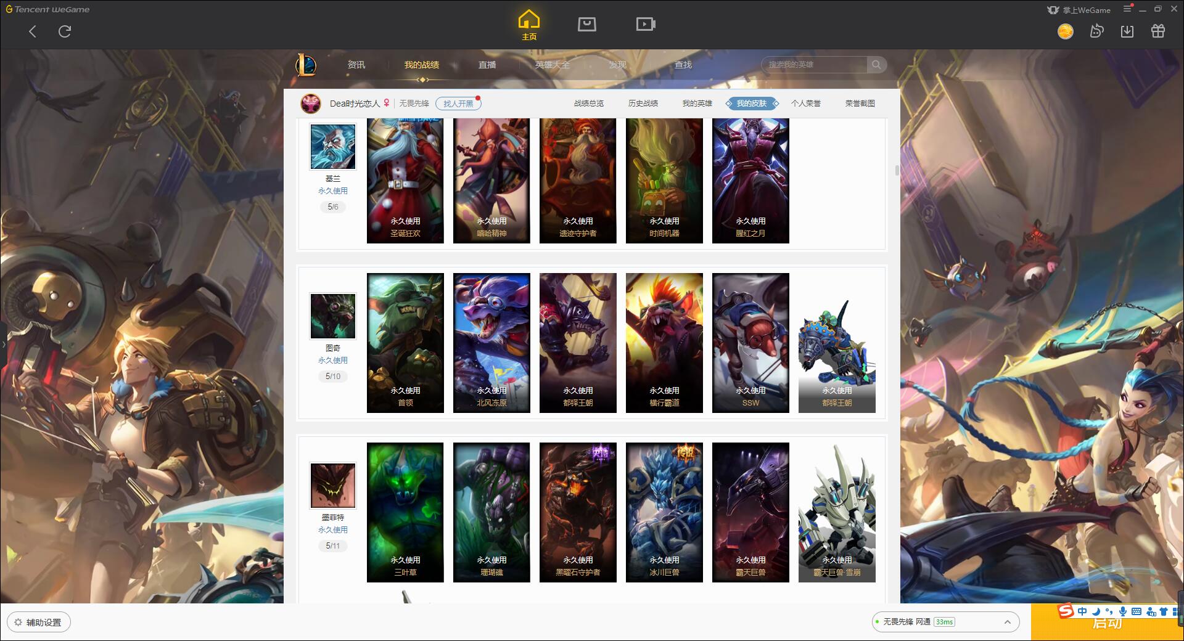Click 永久使用 link under 墨菲特
The height and width of the screenshot is (641, 1184).
333,530
